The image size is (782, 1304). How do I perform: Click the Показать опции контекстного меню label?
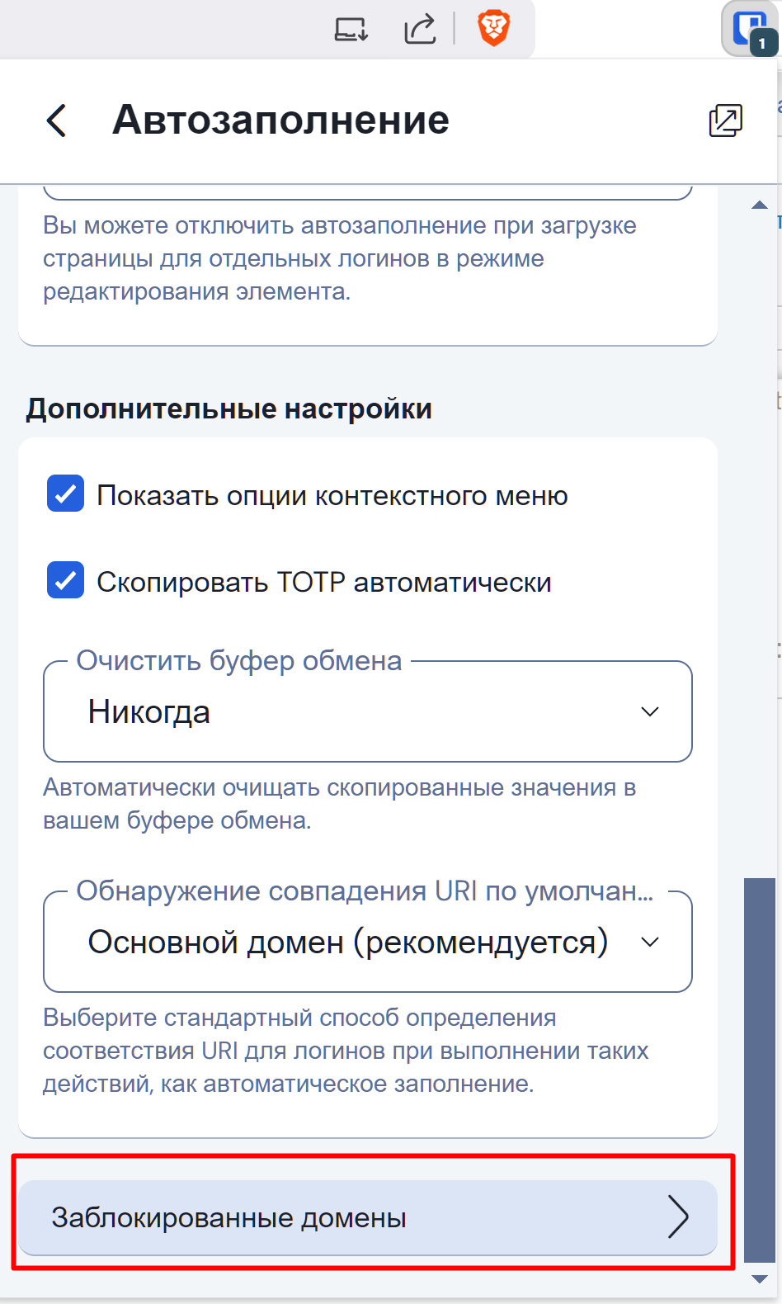(332, 495)
